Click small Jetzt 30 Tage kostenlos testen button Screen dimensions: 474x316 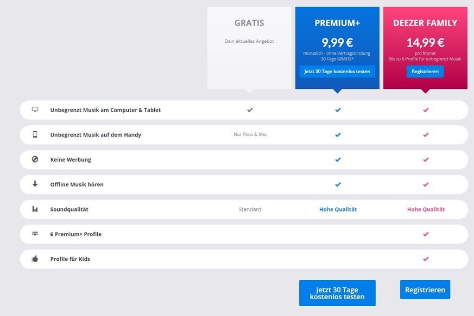coord(337,72)
